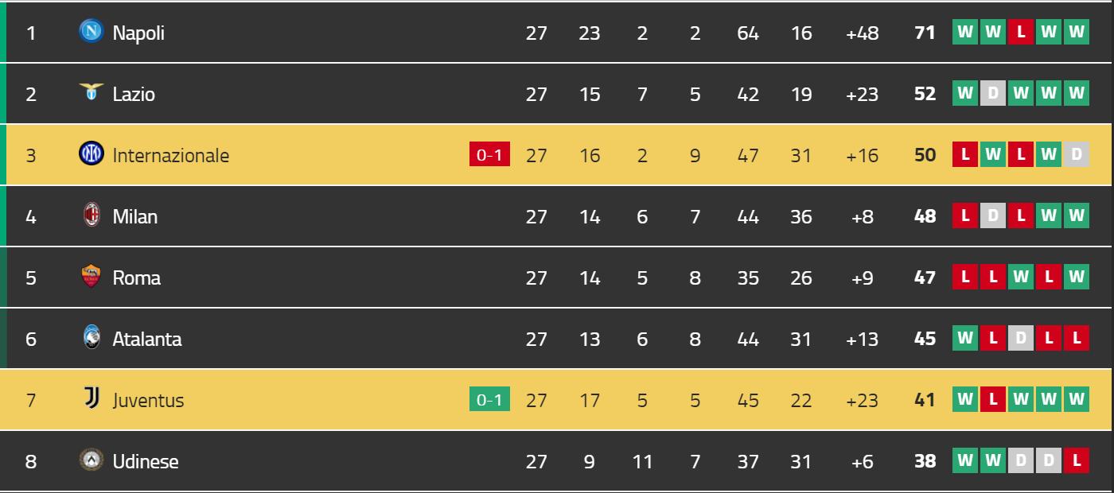Open the Udinese team name link
This screenshot has height=493, width=1114.
(146, 461)
